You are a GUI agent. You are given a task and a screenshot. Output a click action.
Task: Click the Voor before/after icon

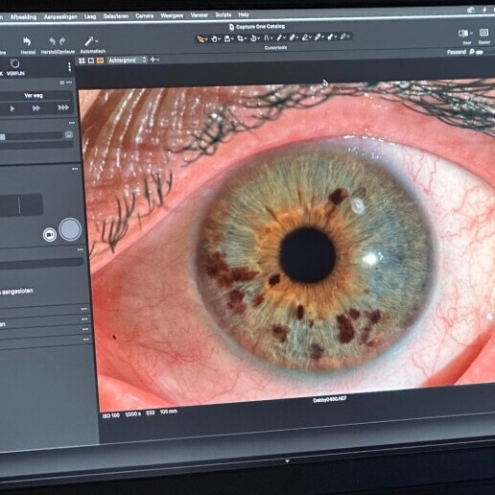(463, 34)
